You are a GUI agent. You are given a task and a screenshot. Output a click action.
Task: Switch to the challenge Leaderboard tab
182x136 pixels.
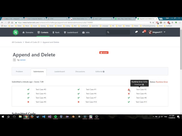[x=59, y=71]
